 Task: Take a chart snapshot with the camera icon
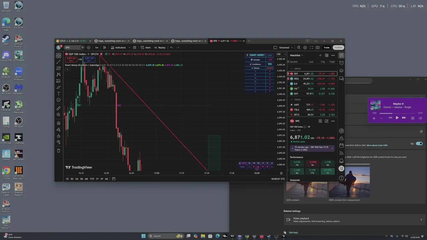318,47
